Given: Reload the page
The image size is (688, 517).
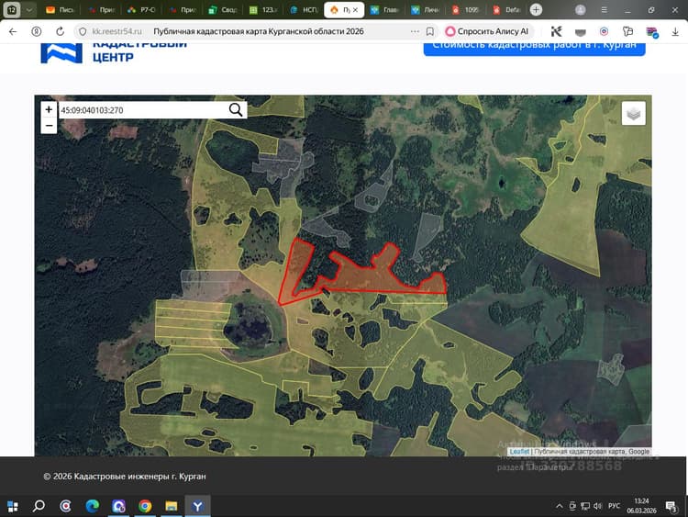Looking at the screenshot, I should 61,31.
